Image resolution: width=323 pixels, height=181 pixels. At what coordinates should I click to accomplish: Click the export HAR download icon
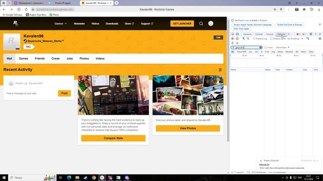click(237, 43)
